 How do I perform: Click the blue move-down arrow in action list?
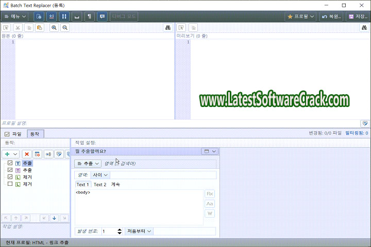pos(54,218)
